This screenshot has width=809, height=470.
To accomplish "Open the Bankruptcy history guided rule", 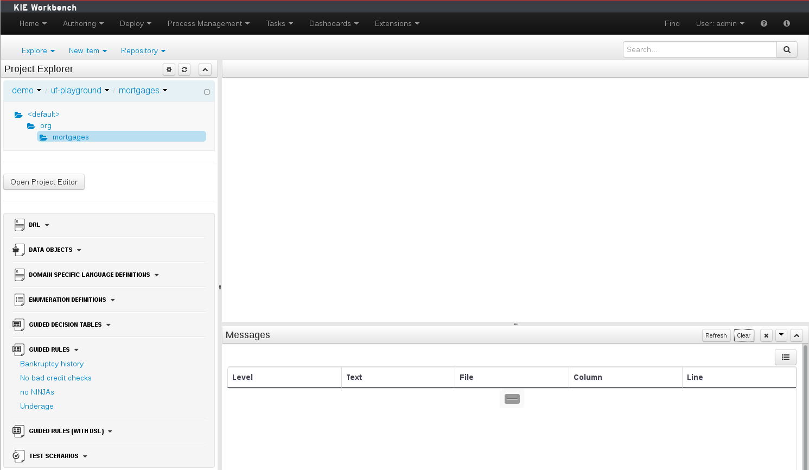I will coord(52,364).
